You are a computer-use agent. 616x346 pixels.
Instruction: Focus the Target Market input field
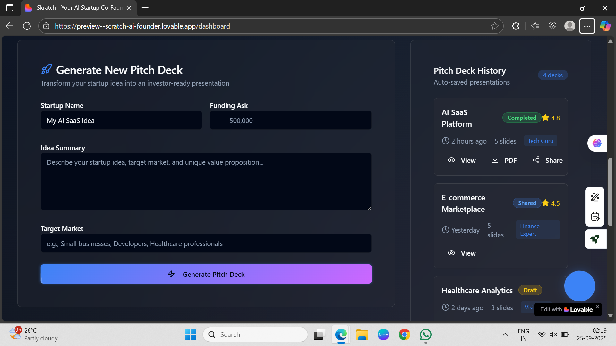(x=206, y=243)
